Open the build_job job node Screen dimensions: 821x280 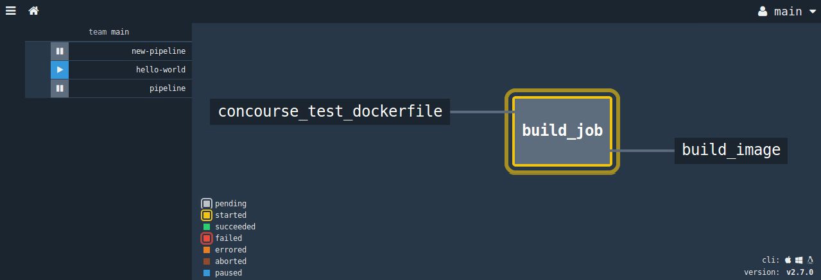pyautogui.click(x=562, y=131)
